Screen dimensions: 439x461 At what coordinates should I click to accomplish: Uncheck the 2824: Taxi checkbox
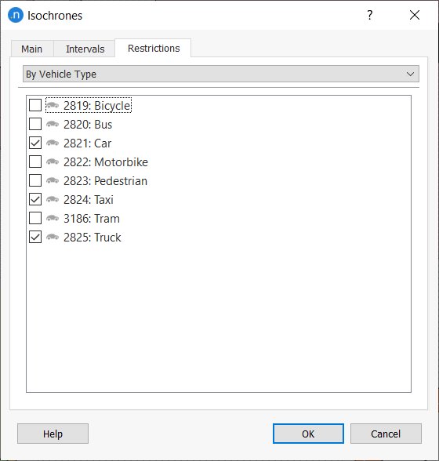pos(35,199)
